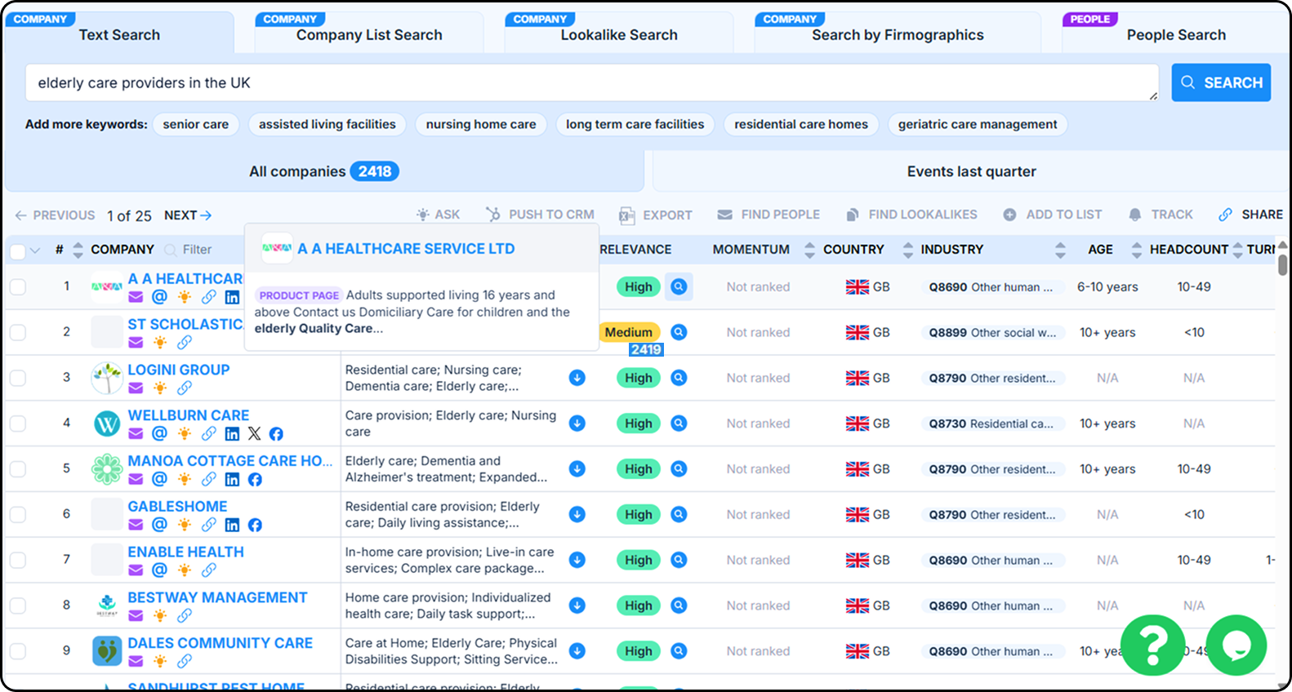This screenshot has height=692, width=1292.
Task: Sort by the Industry column arrows
Action: (x=1060, y=250)
